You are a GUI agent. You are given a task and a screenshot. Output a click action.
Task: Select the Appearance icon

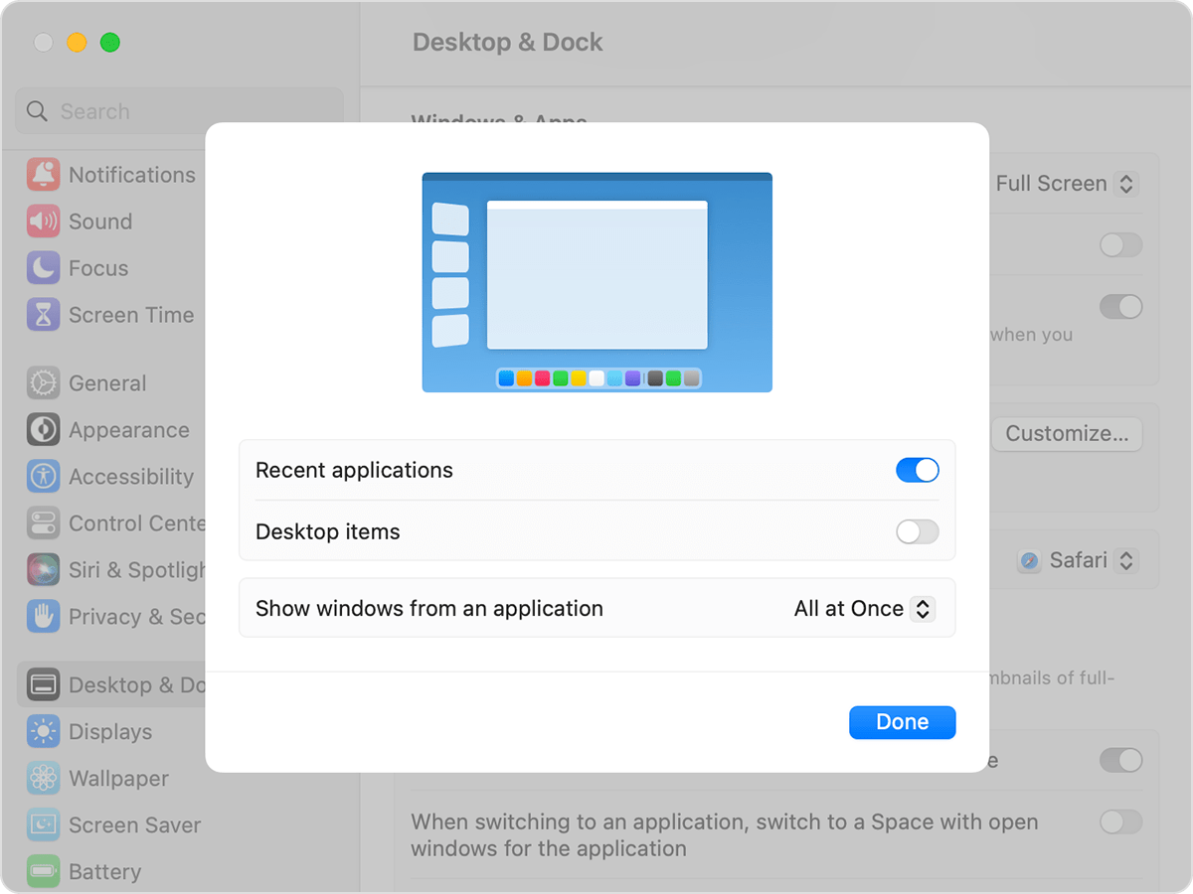(x=44, y=430)
